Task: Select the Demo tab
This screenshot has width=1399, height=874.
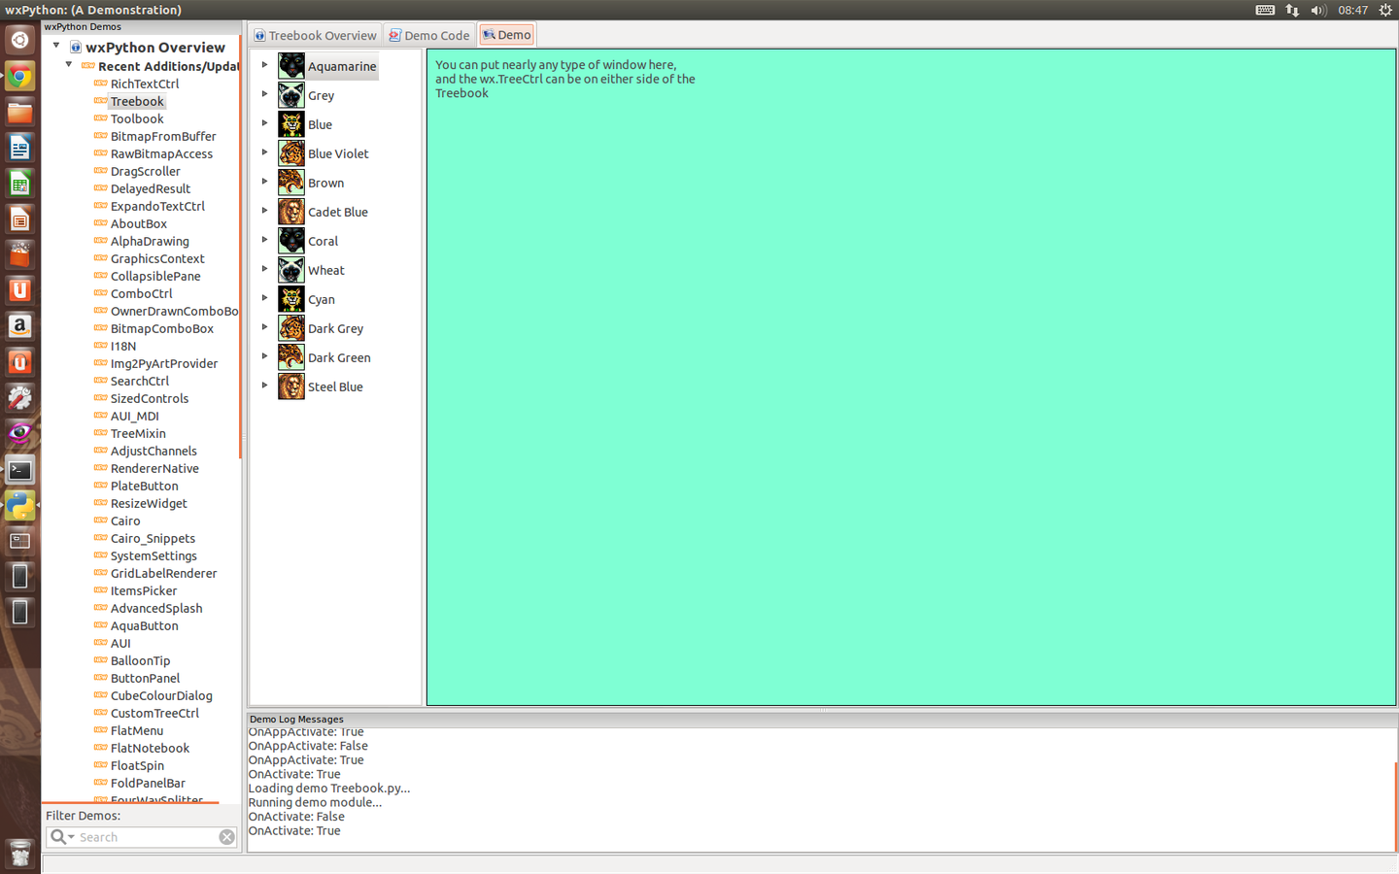Action: 507,35
